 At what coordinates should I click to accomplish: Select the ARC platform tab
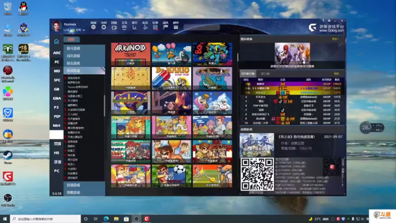57,53
